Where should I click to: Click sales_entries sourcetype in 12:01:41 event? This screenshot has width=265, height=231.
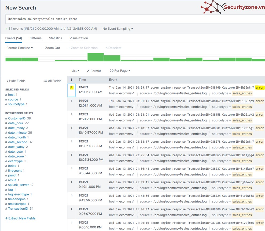242,107
